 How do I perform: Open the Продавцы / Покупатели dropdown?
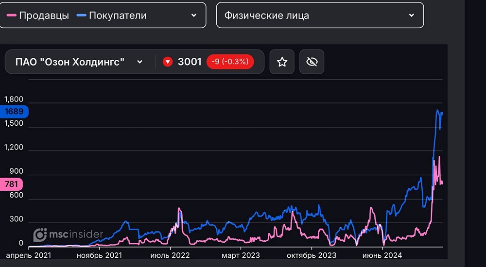pyautogui.click(x=102, y=15)
